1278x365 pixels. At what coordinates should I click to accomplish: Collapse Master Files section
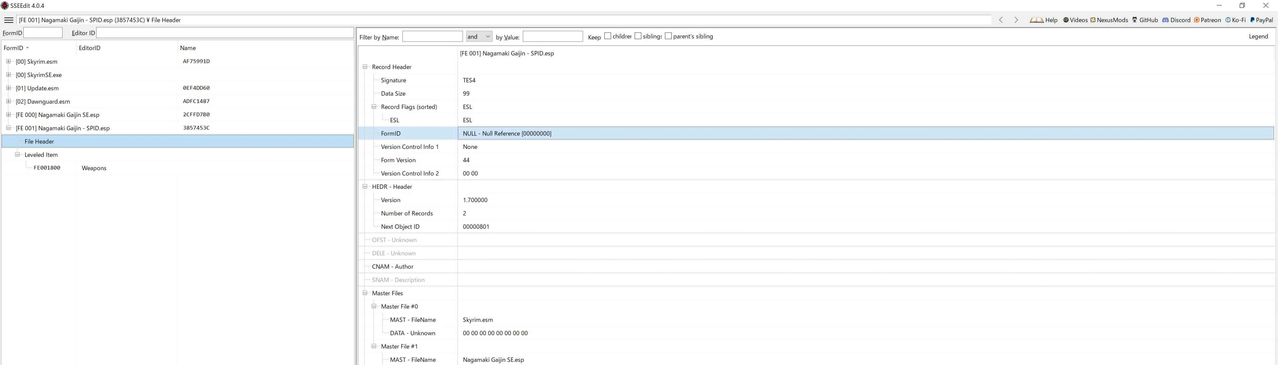coord(365,292)
